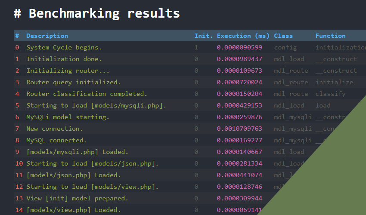
Task: Click '__construct' function in 'Initializing router...' row
Action: tap(336, 71)
